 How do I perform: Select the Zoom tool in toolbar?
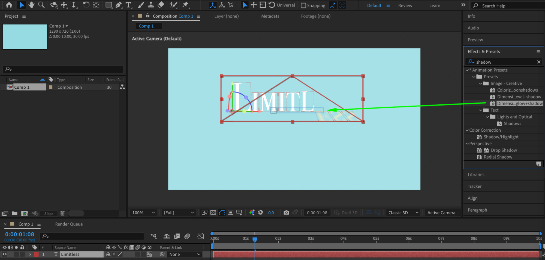(41, 5)
